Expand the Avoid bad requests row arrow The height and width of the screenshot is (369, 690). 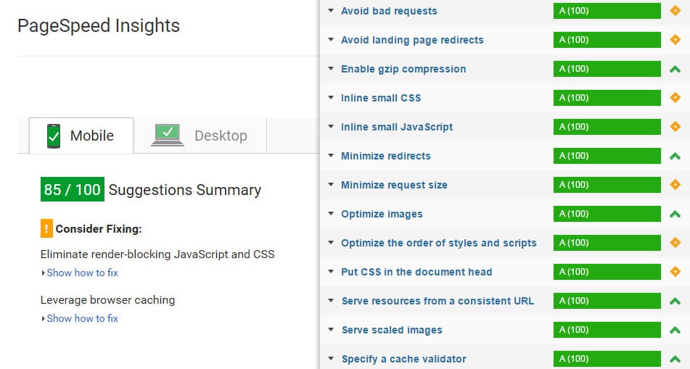click(331, 11)
